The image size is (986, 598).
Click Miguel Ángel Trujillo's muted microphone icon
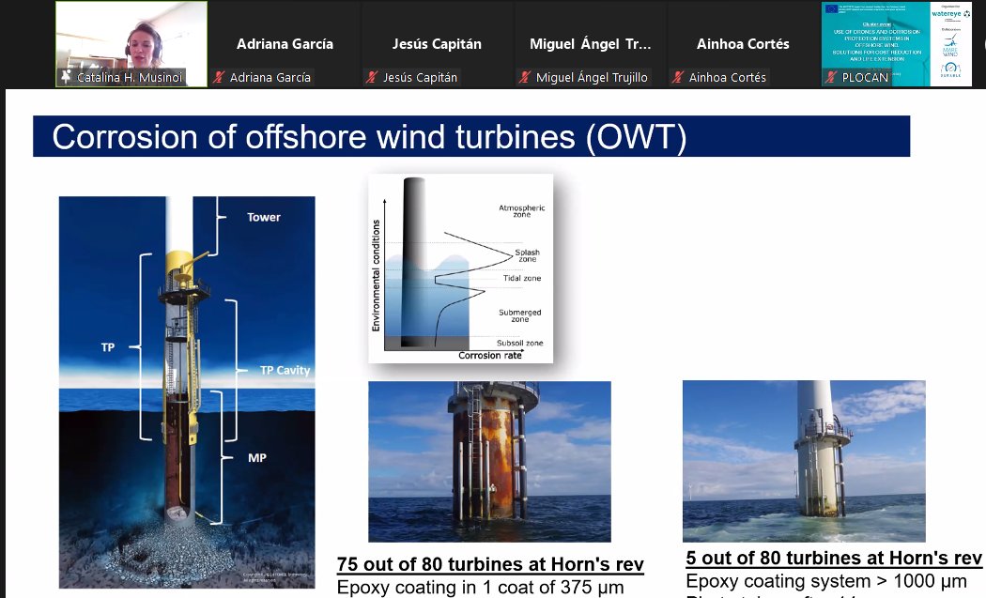524,77
